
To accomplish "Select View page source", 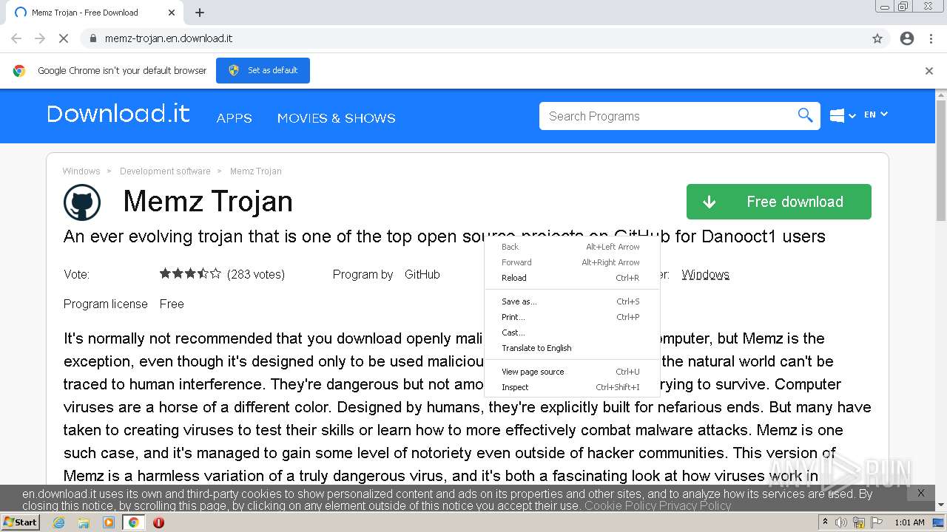I will pyautogui.click(x=570, y=372).
